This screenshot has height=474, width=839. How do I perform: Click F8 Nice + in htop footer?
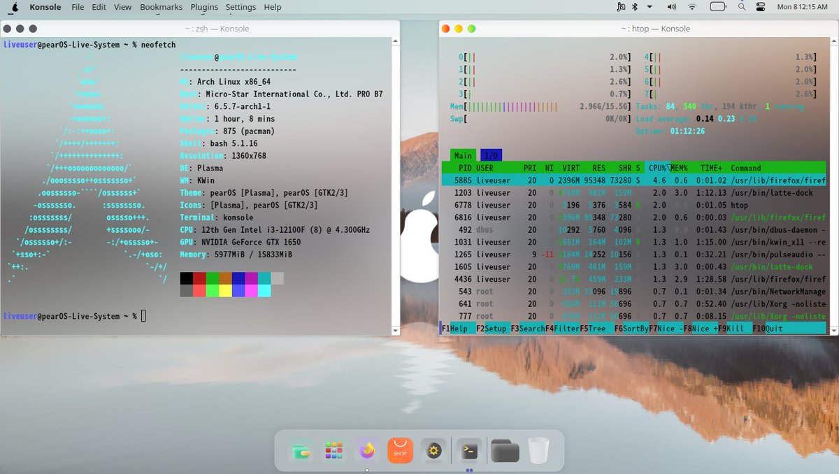[x=701, y=329]
